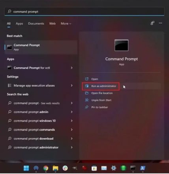The width and height of the screenshot is (169, 174).
Task: Open the picture app icon before Settings gear
Action: [x=104, y=168]
